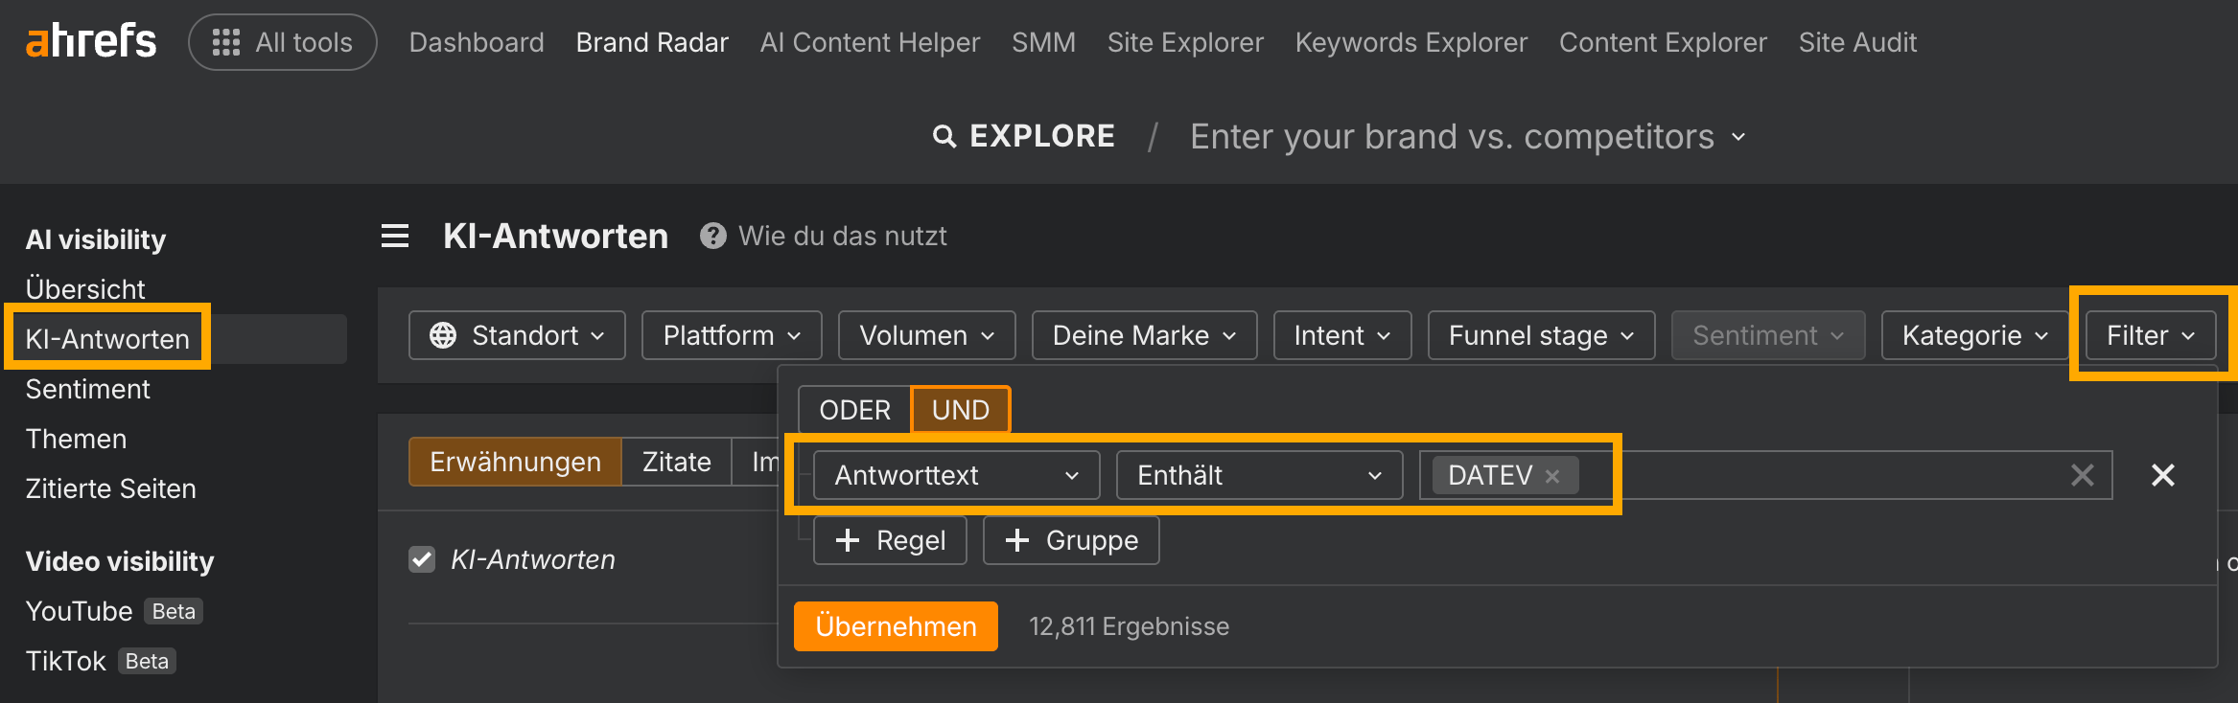Open the Plattform dropdown
Viewport: 2238px width, 703px height.
(x=732, y=335)
